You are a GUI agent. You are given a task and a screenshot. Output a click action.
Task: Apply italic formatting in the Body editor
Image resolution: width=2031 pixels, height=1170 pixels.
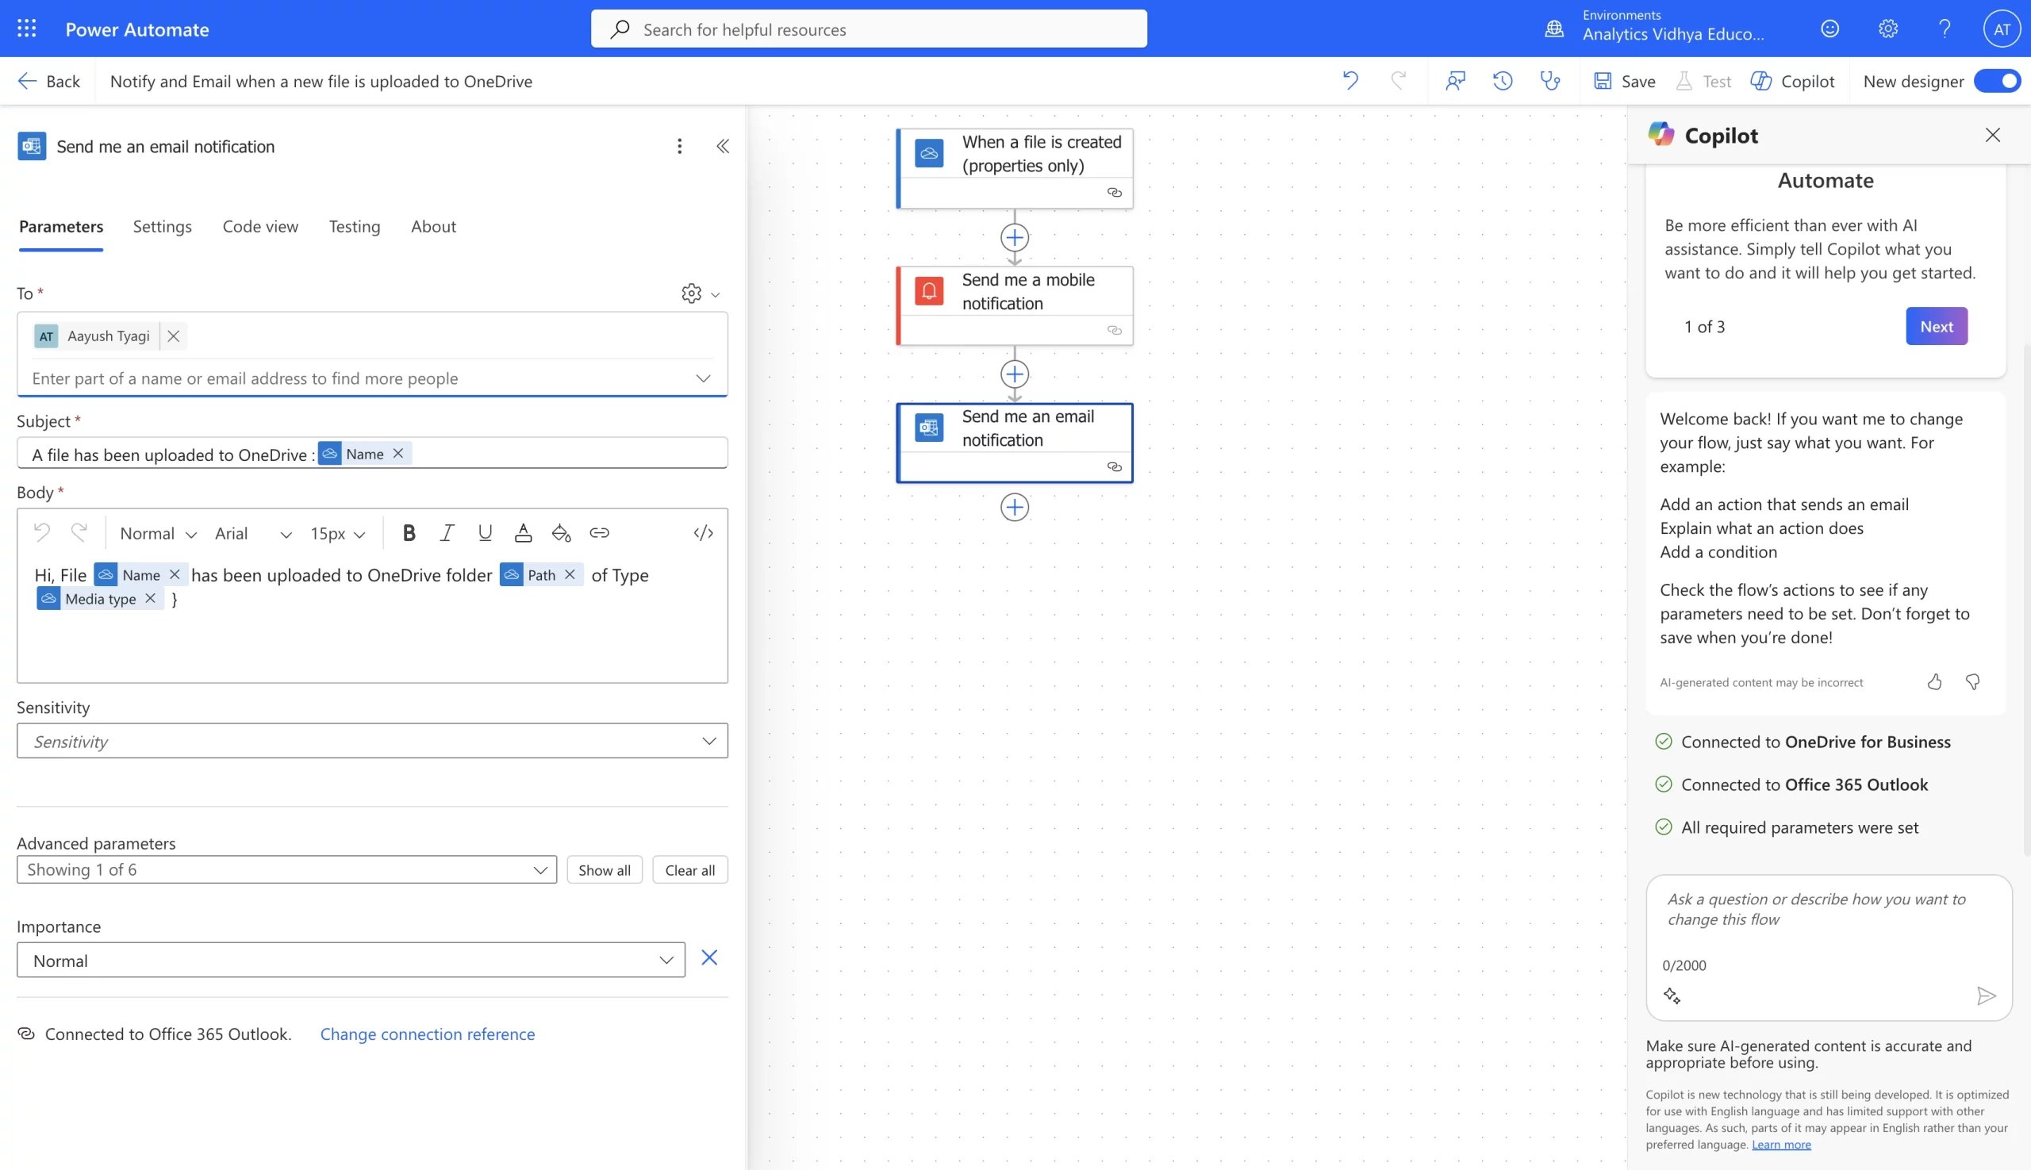pyautogui.click(x=447, y=533)
